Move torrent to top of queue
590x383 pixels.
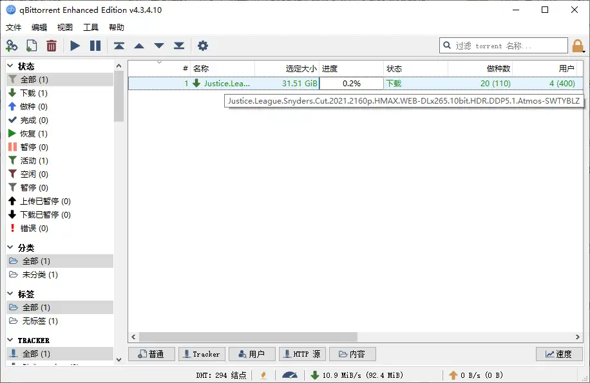point(119,46)
